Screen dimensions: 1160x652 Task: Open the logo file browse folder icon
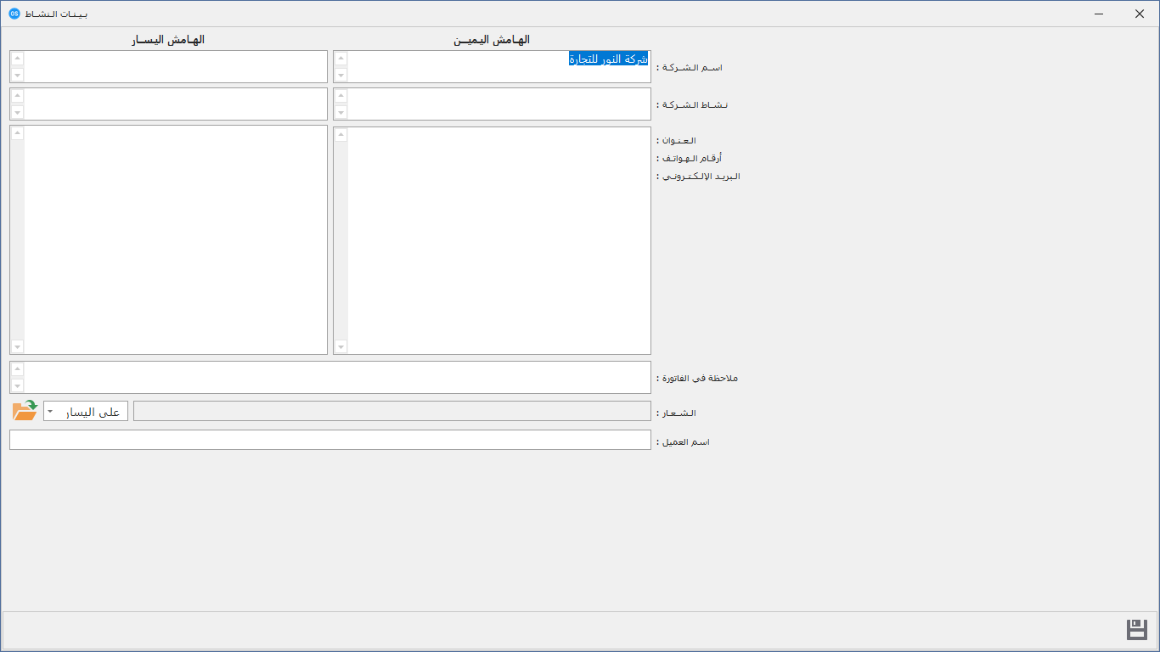[x=25, y=411]
